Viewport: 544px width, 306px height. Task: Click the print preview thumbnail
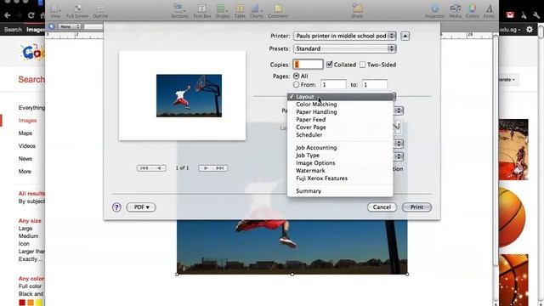coord(182,96)
